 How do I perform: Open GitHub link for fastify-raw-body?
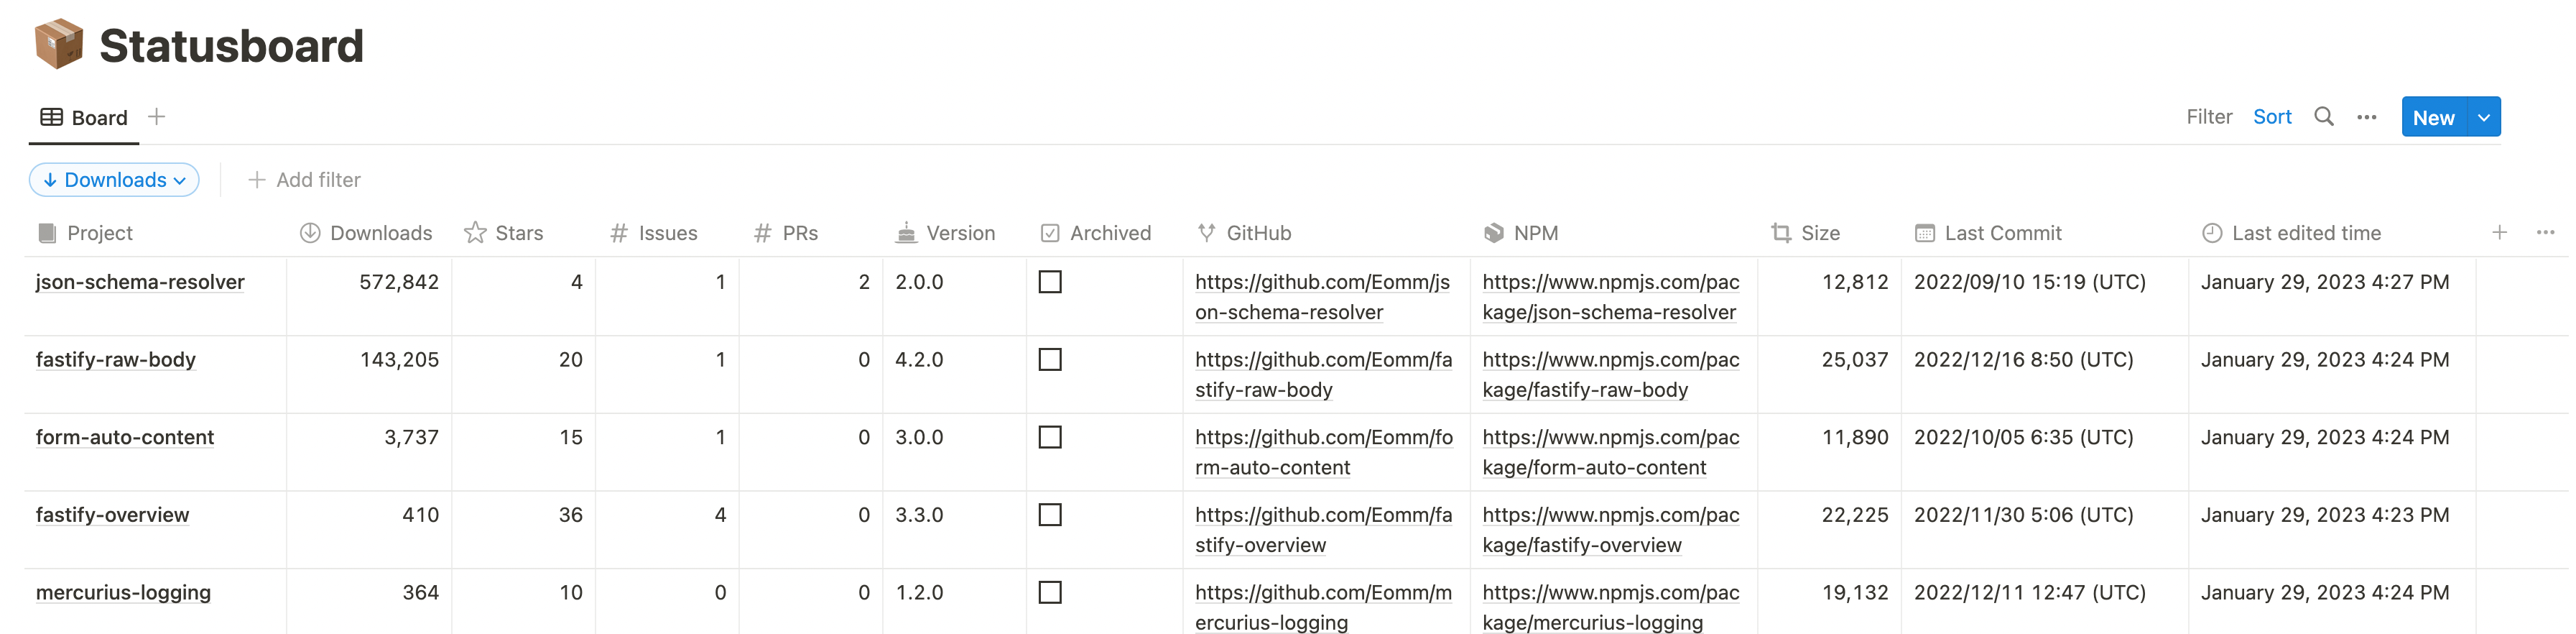point(1323,375)
